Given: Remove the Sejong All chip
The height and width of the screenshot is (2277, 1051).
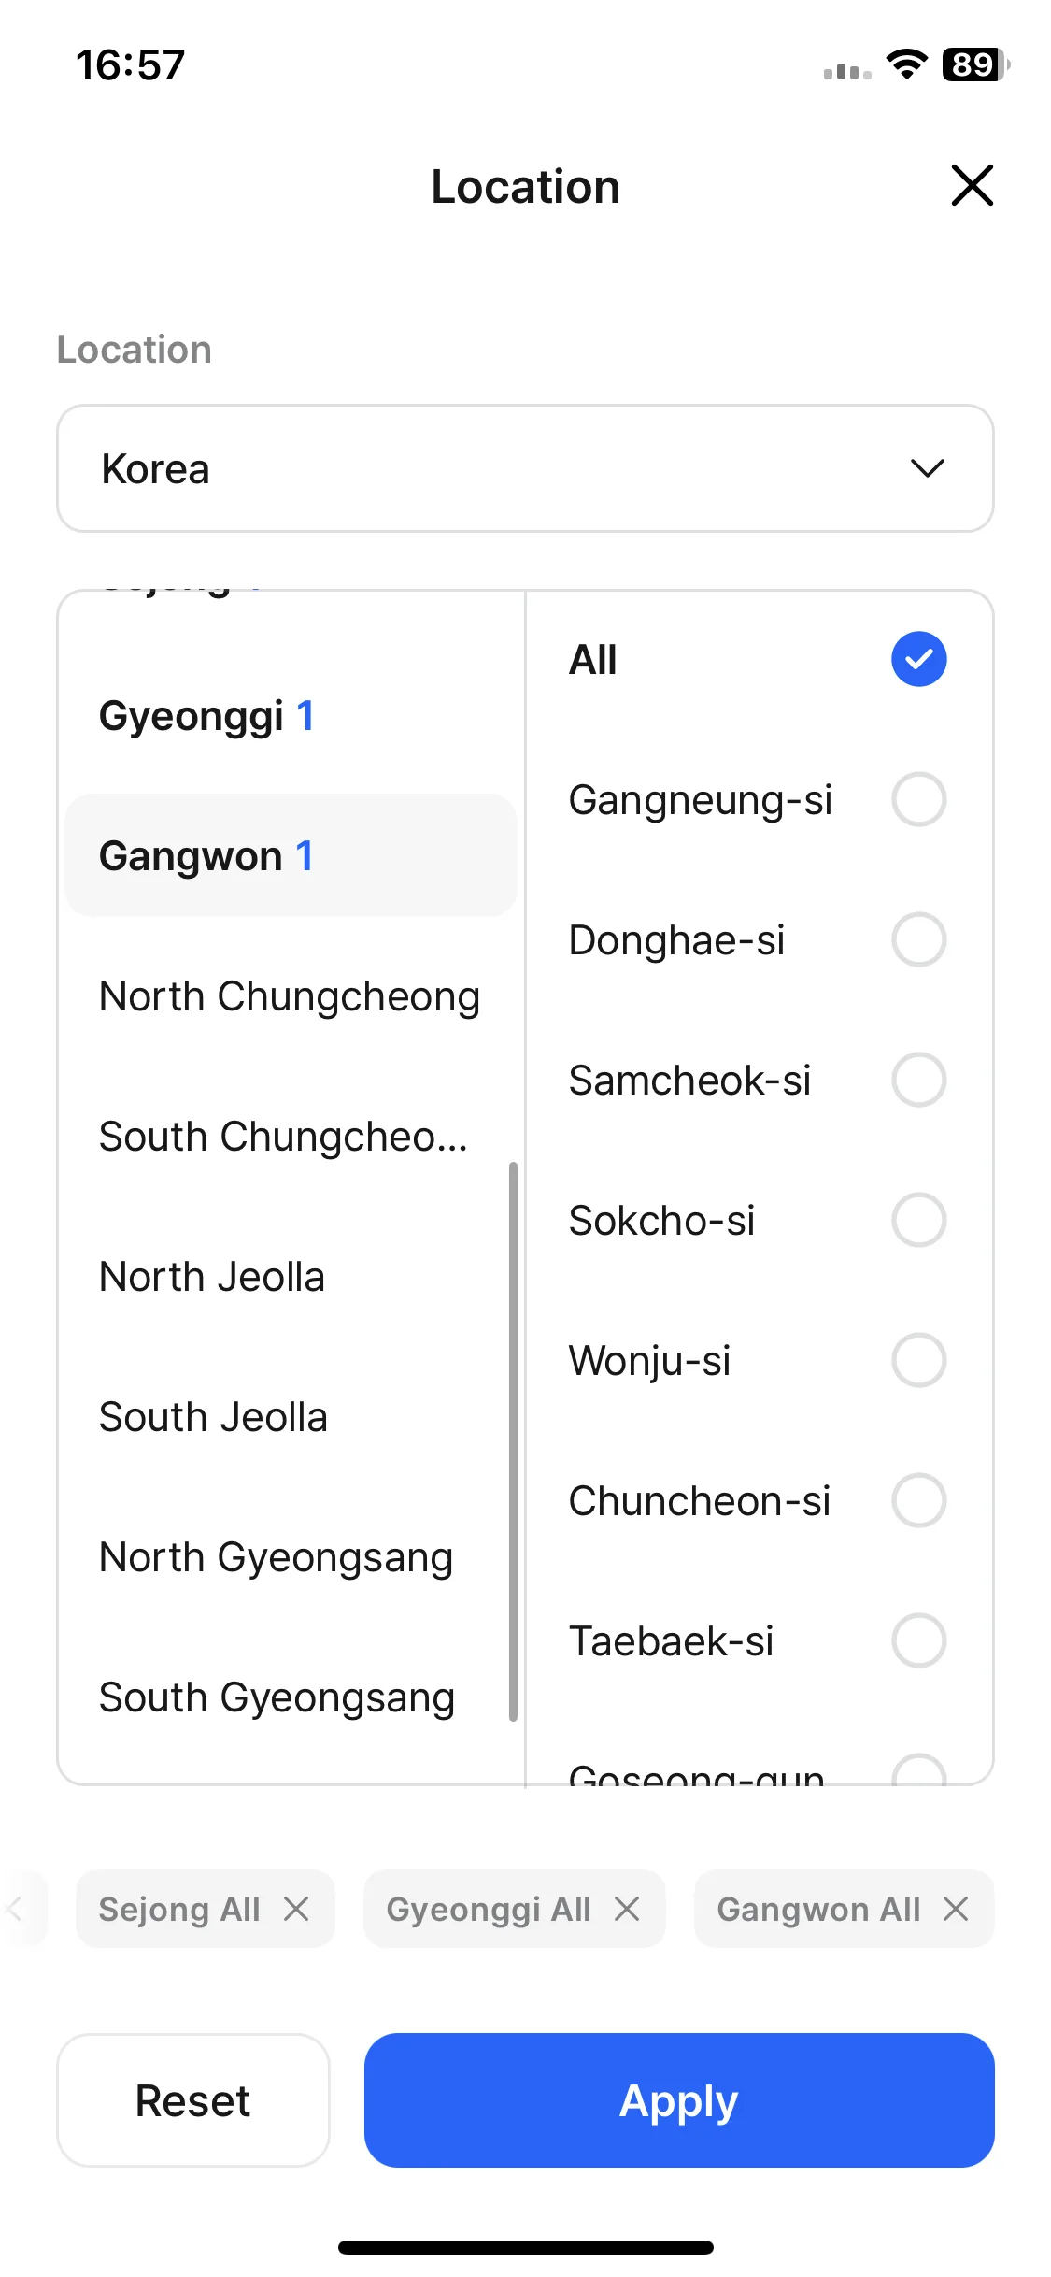Looking at the screenshot, I should (x=296, y=1909).
